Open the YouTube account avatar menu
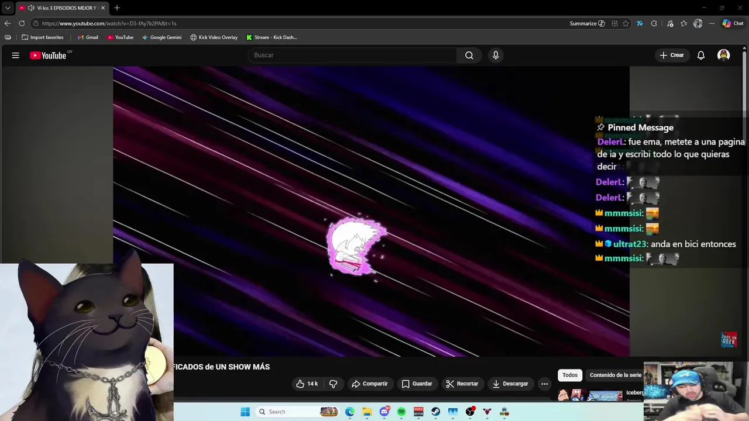 coord(724,56)
